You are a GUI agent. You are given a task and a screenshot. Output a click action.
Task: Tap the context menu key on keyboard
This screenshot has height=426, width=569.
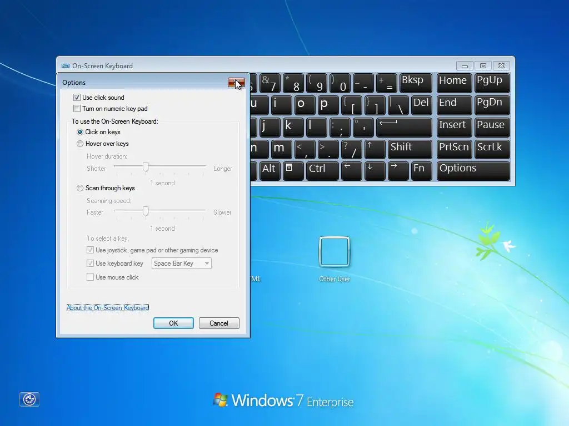pyautogui.click(x=293, y=171)
